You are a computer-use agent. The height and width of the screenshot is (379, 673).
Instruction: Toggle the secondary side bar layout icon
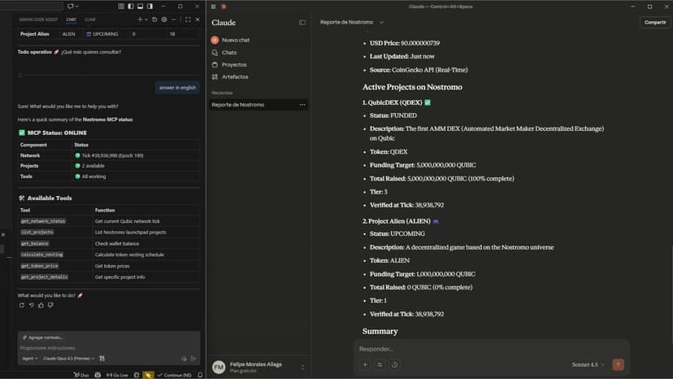pyautogui.click(x=150, y=7)
